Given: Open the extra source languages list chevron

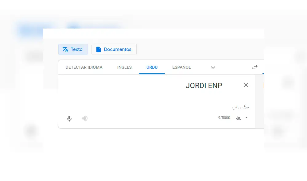Looking at the screenshot, I should point(213,67).
